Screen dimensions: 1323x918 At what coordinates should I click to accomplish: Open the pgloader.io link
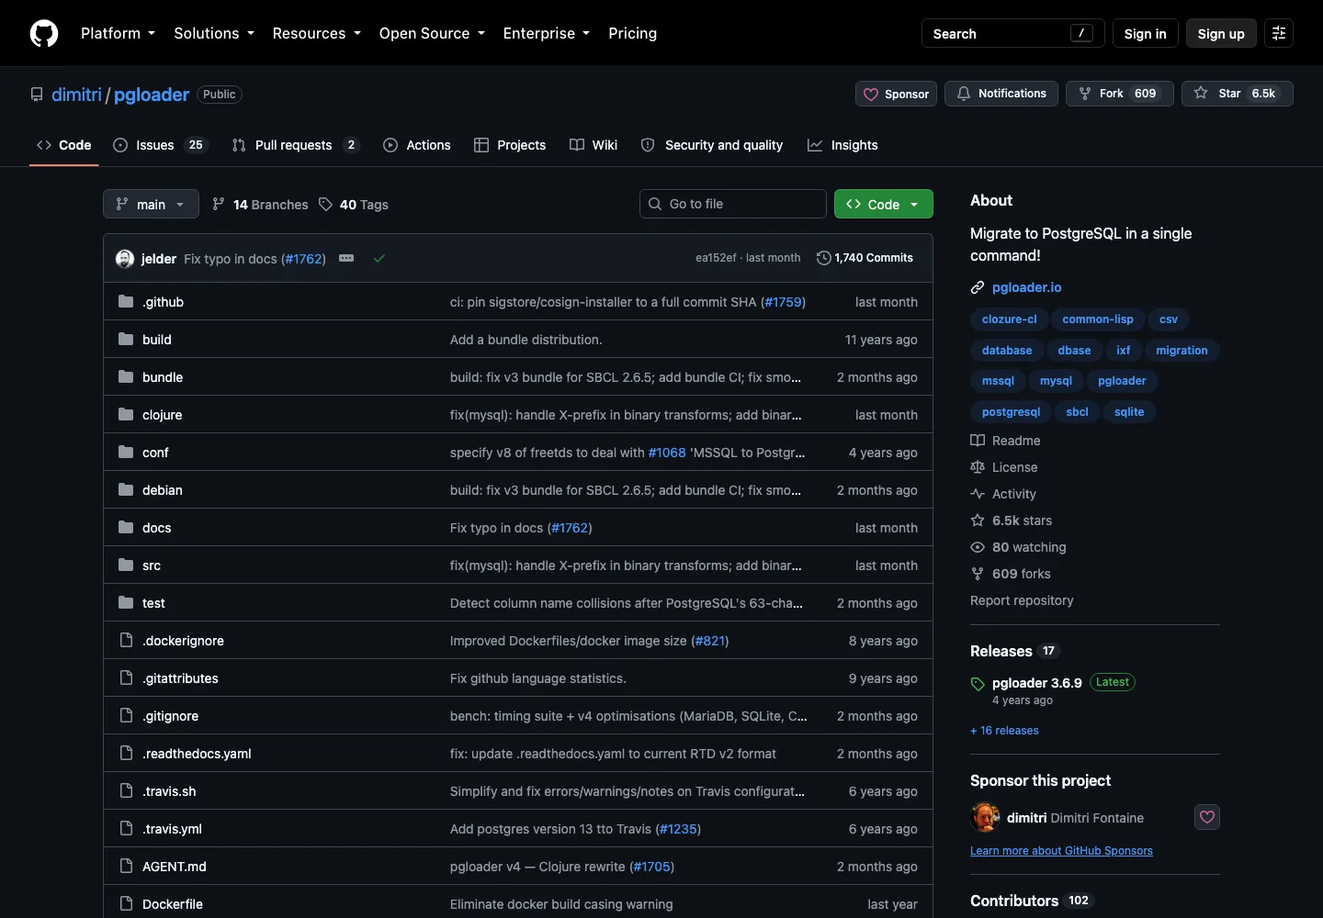point(1026,287)
